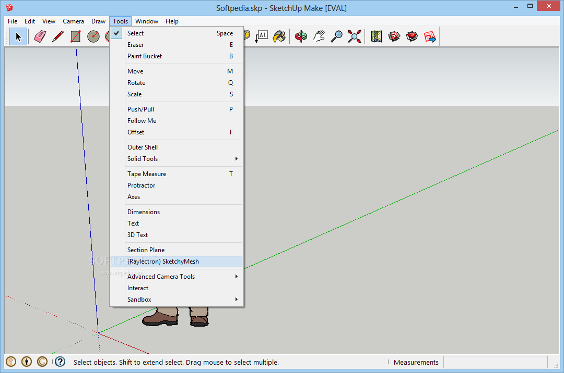Click the 'Measurements' label in the status bar
Viewport: 564px width, 373px height.
(416, 362)
